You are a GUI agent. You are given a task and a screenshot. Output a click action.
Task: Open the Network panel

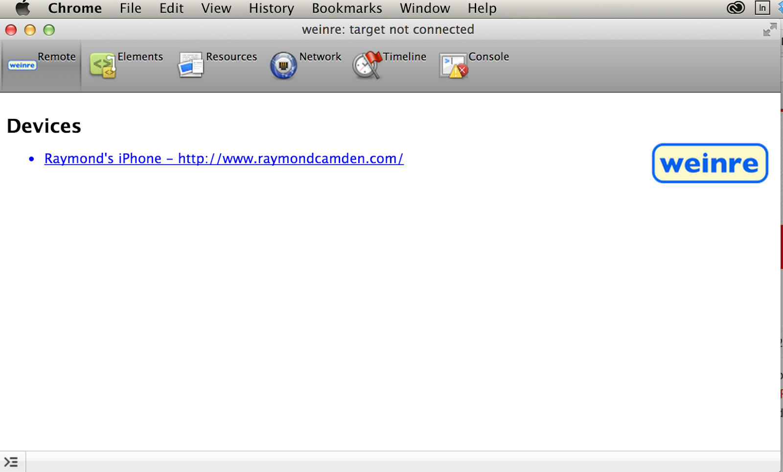[305, 65]
